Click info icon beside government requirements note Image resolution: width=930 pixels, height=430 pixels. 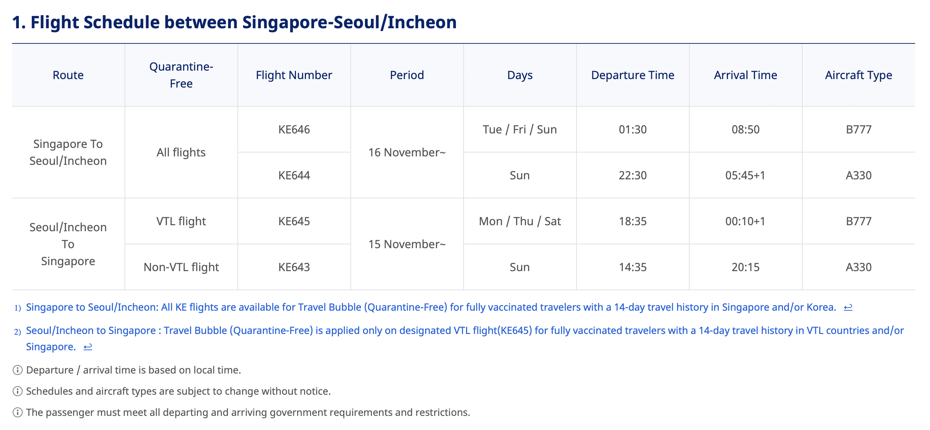[x=17, y=412]
